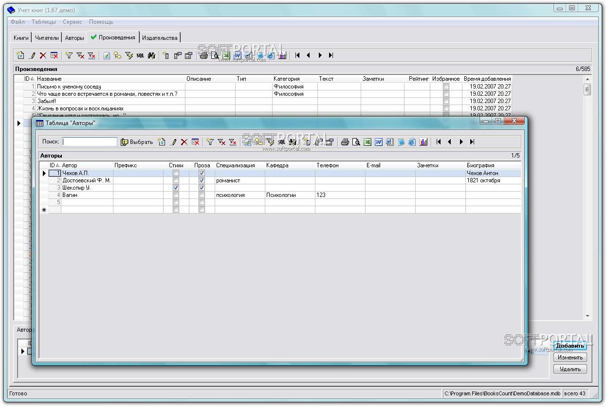
Task: Click the red X delete icon in the Авторы dialog
Action: (184, 142)
